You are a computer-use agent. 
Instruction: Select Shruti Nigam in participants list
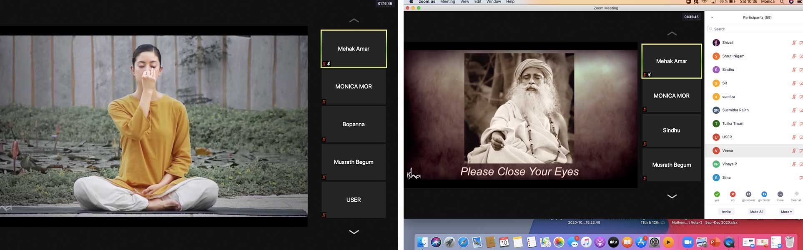[x=754, y=56]
